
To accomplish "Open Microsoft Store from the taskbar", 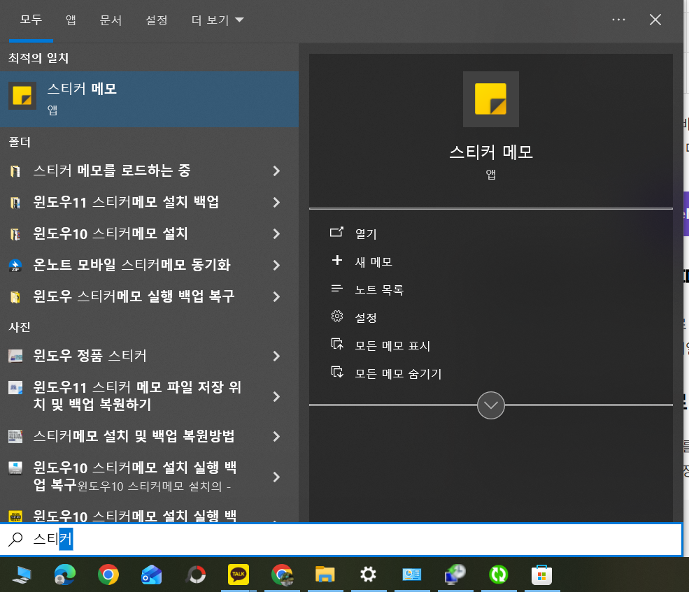I will click(542, 575).
